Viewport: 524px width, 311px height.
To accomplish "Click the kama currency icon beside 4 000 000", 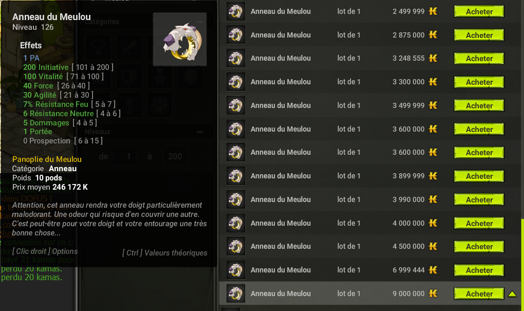I will 433,223.
